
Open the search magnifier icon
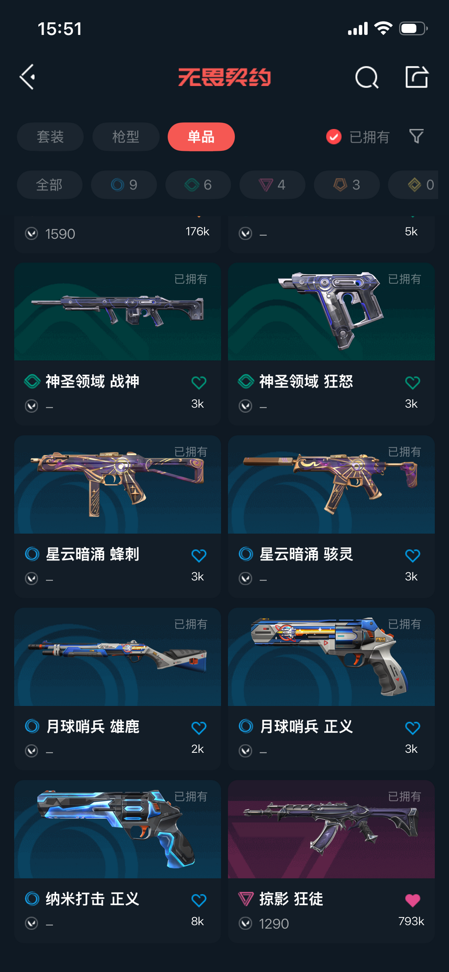[367, 77]
